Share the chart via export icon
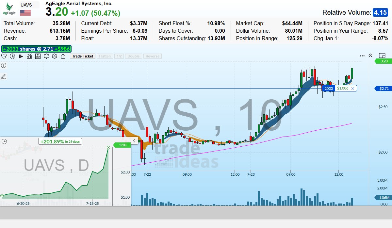 tap(63, 56)
